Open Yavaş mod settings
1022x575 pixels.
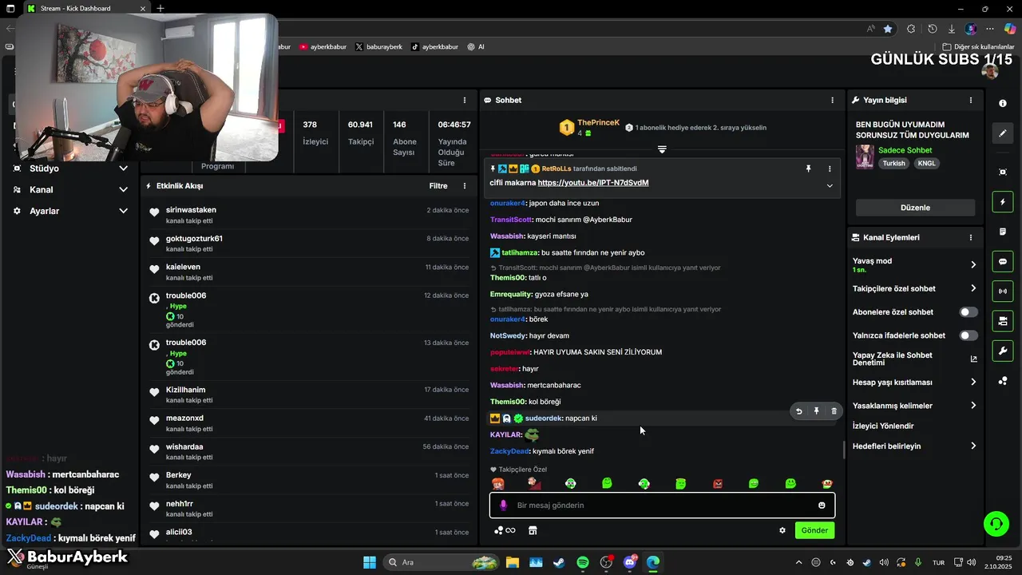[915, 264]
